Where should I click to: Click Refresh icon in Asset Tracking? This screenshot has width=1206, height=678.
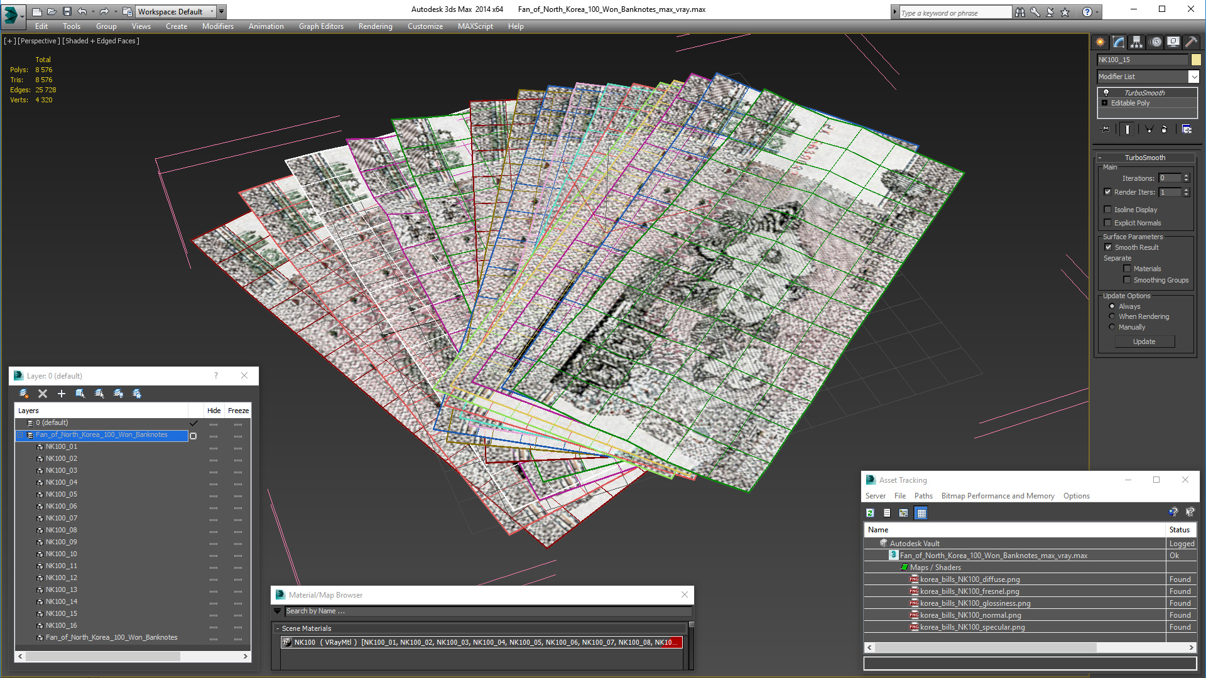[x=870, y=513]
